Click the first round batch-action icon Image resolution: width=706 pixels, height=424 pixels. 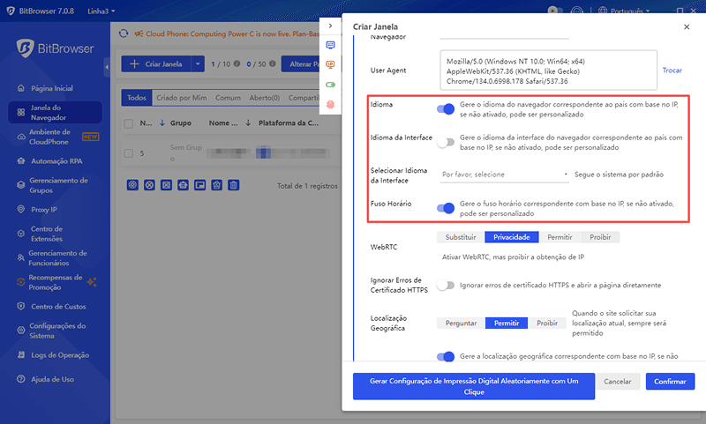pos(132,185)
